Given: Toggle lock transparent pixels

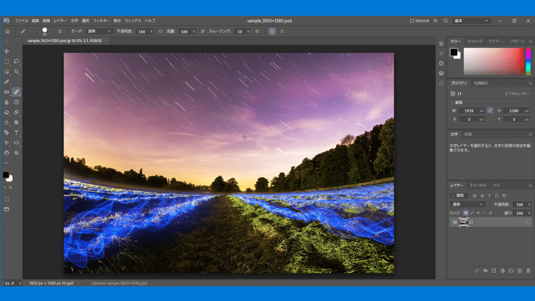Looking at the screenshot, I should point(466,213).
